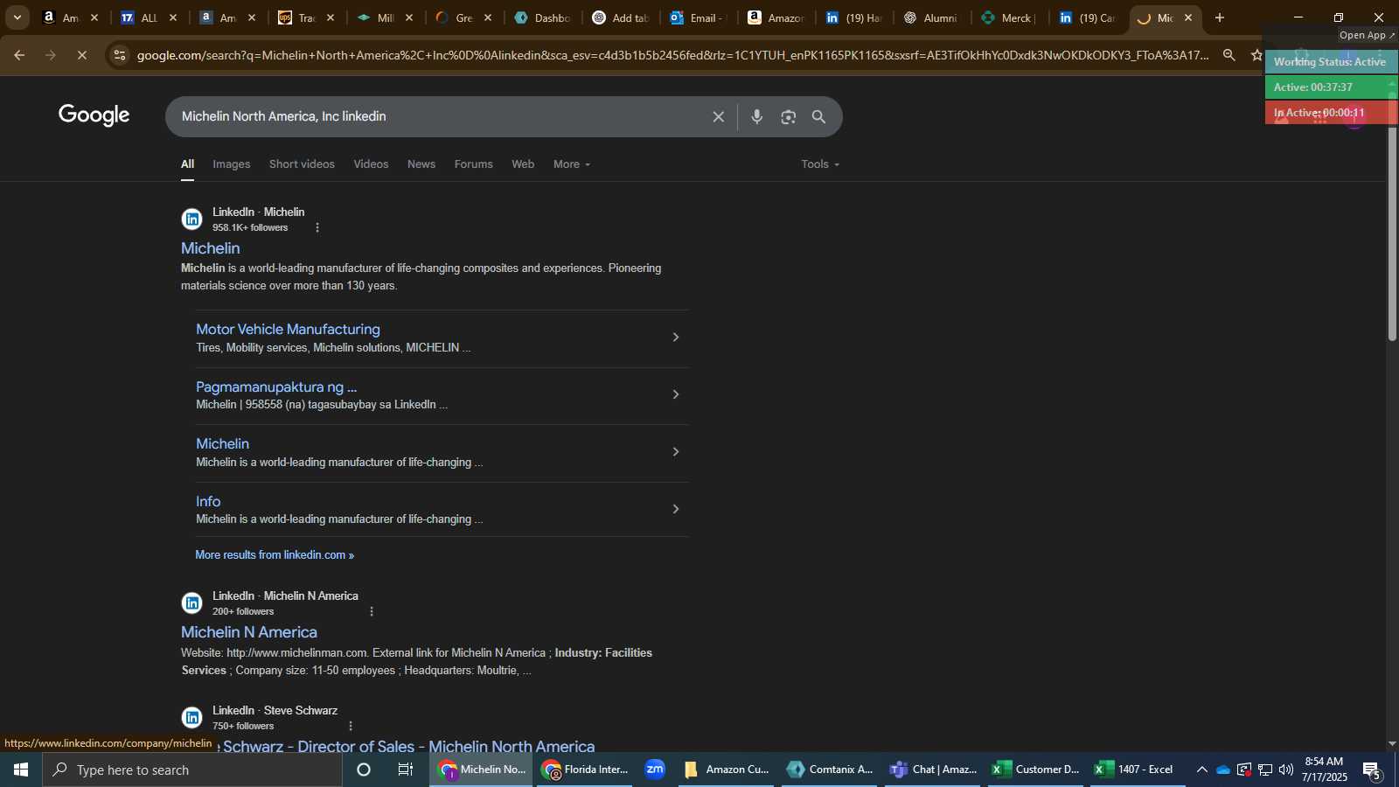Open Steve Schwarz Director of Sales result
The height and width of the screenshot is (787, 1399).
[x=408, y=746]
